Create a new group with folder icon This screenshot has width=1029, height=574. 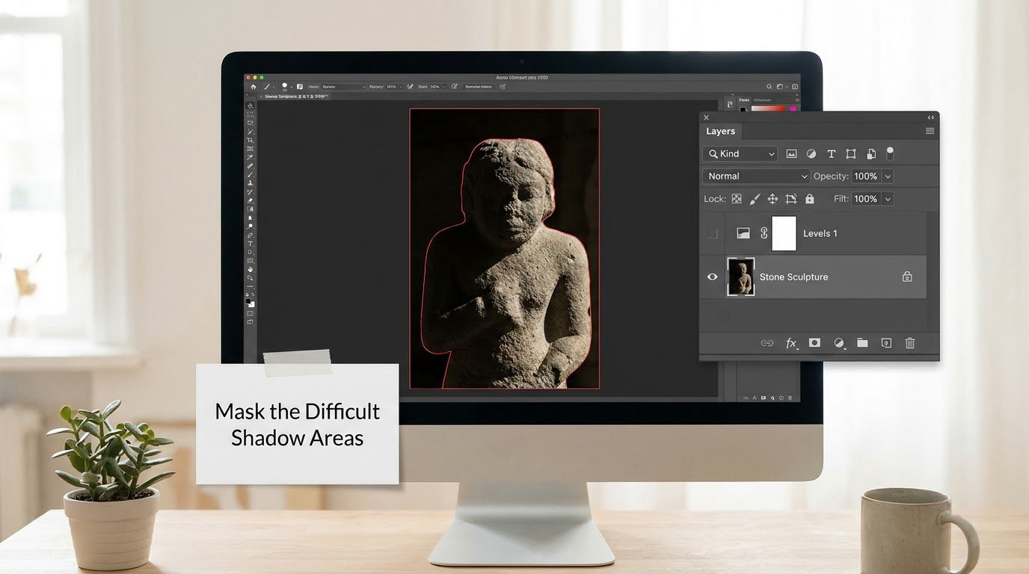(862, 343)
